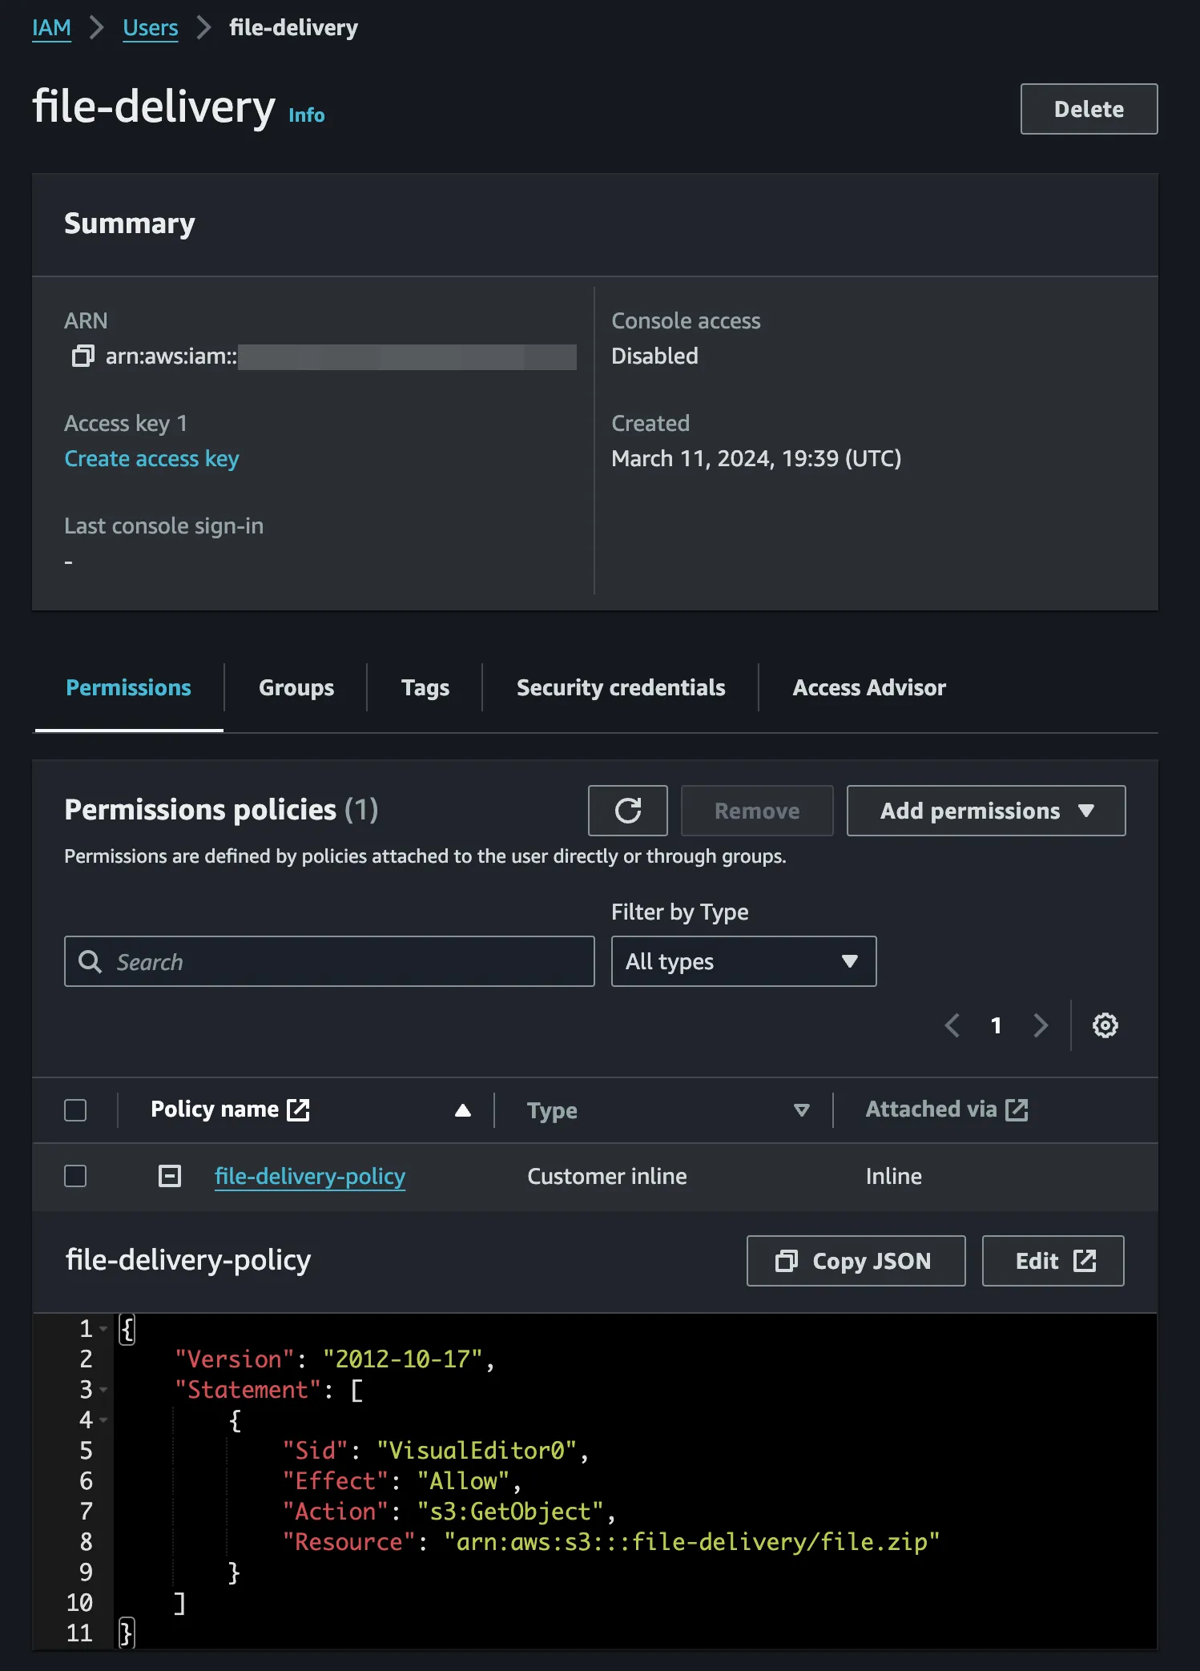Click the Customer inline type cell
This screenshot has height=1671, width=1200.
(607, 1176)
